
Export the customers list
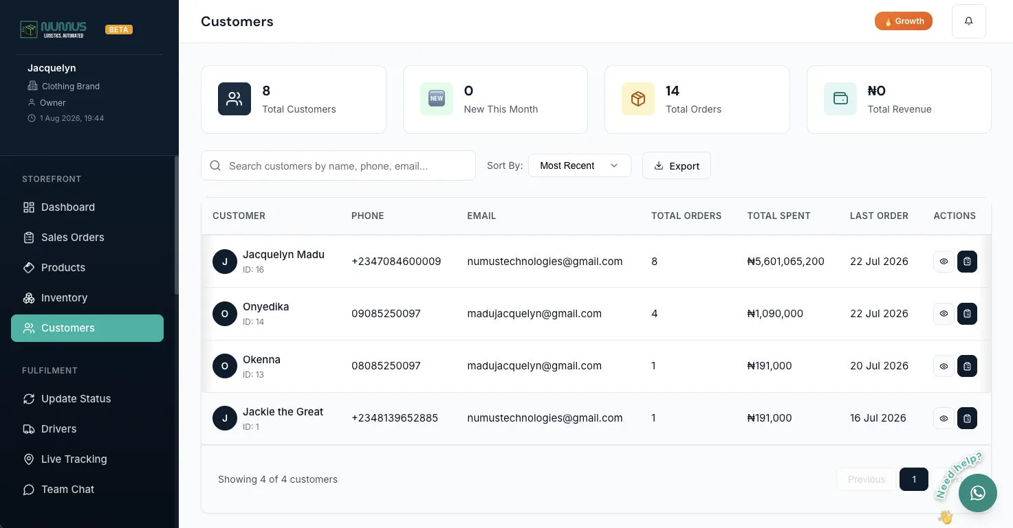point(677,165)
